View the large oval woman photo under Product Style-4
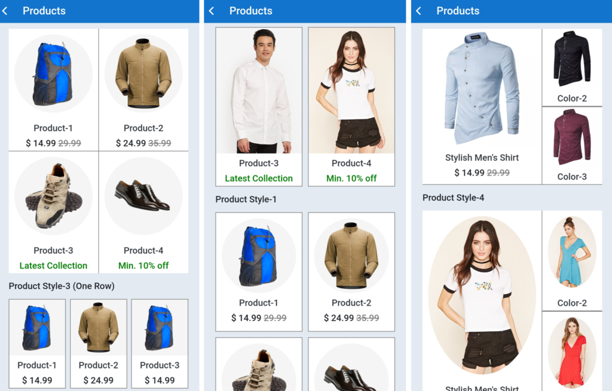Screen dimensions: 612x391 482,295
